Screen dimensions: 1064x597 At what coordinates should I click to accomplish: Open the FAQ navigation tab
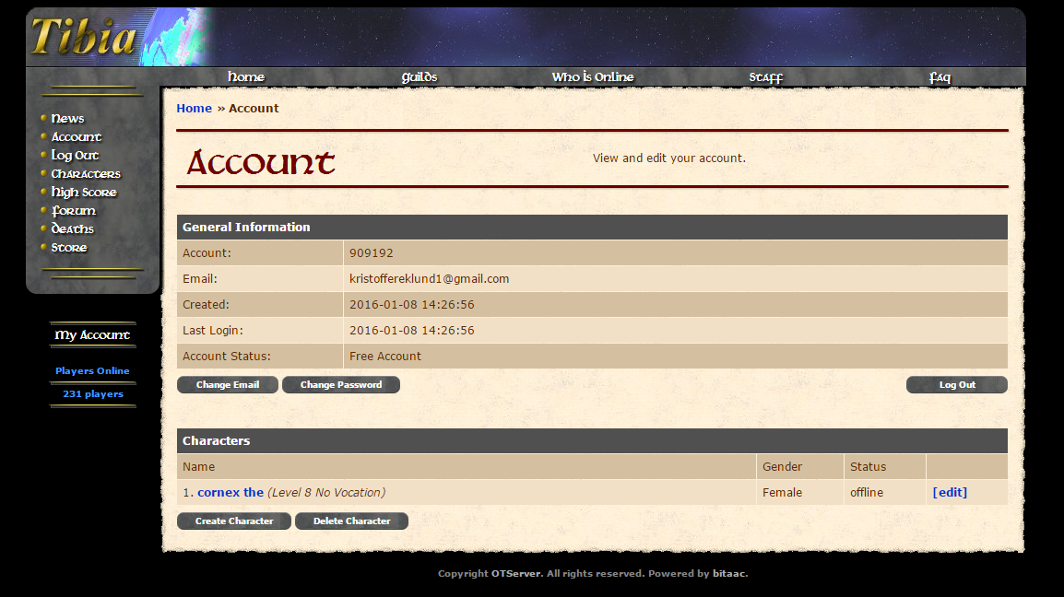[940, 77]
